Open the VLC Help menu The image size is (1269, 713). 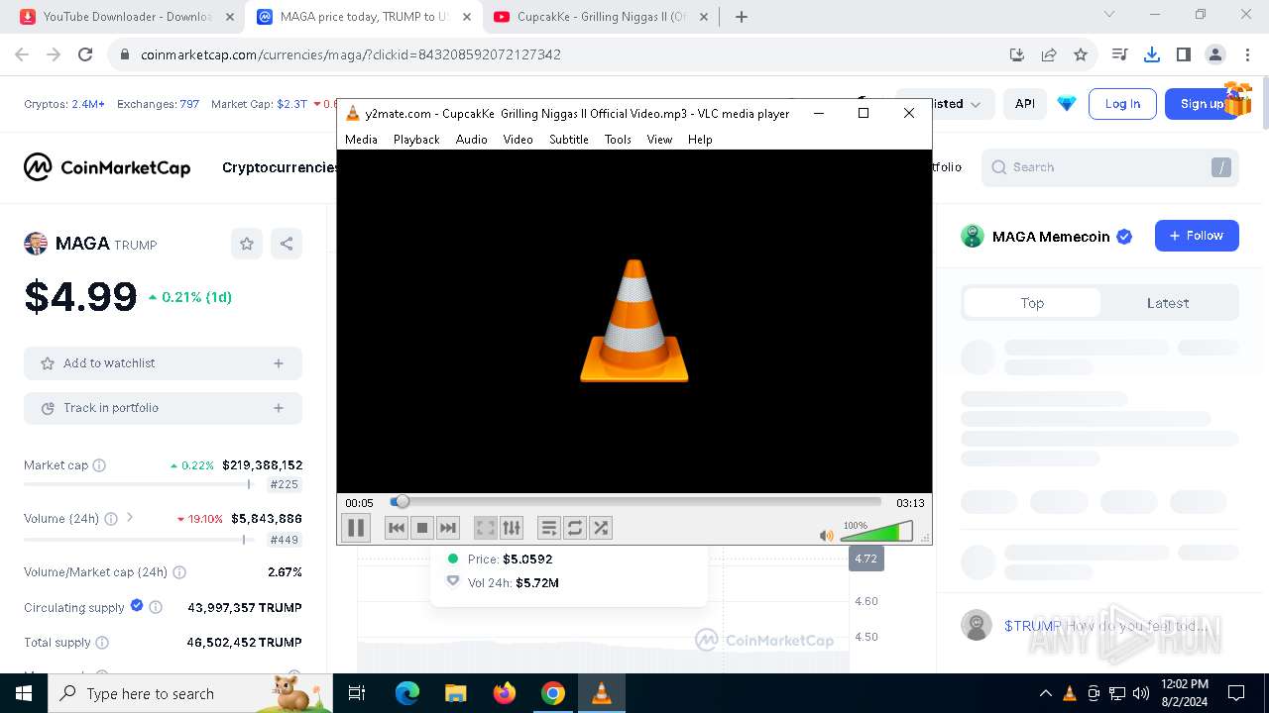(700, 140)
